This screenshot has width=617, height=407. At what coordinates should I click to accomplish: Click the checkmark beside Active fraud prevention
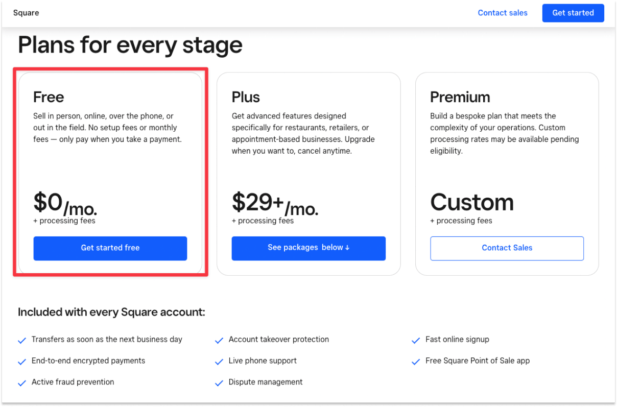pyautogui.click(x=21, y=382)
